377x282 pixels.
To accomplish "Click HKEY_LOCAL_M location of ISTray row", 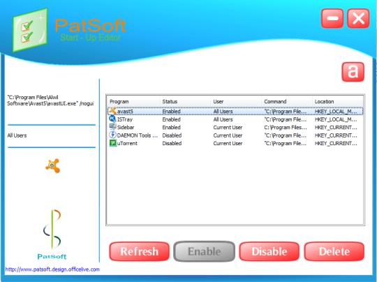I will click(x=336, y=119).
